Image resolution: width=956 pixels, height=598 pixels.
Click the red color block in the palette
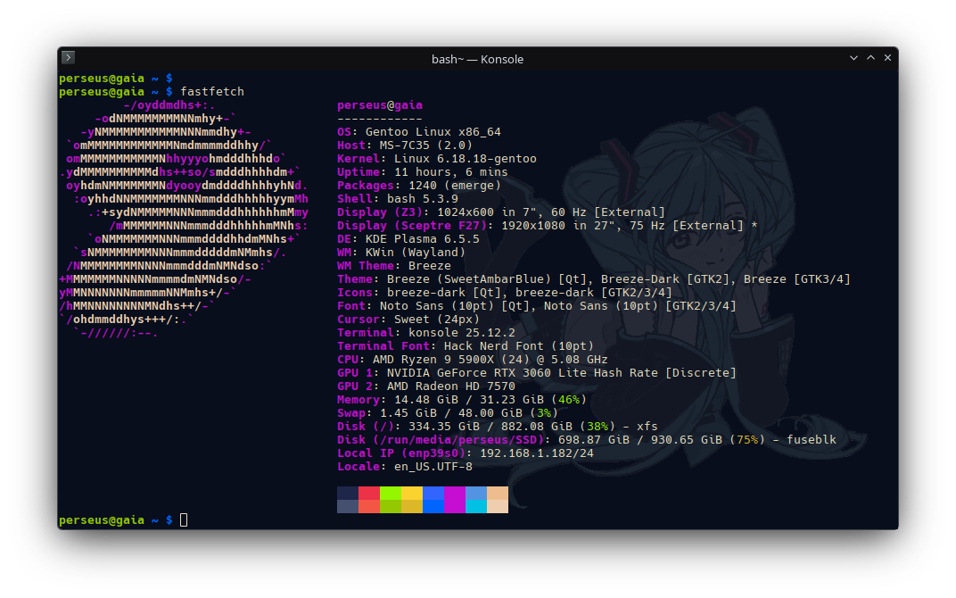click(x=369, y=500)
